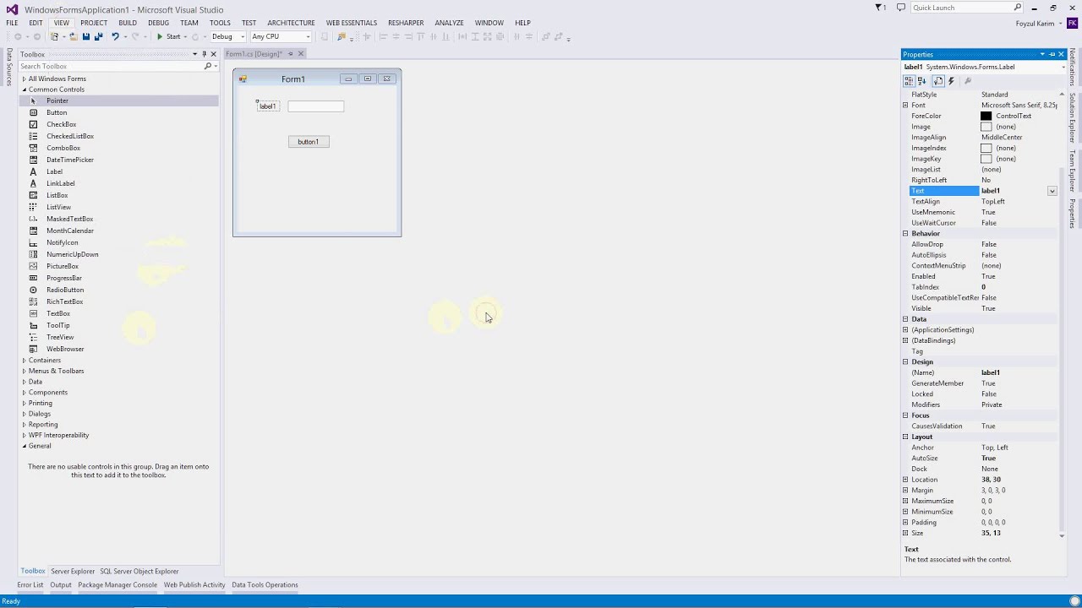Expand the Font property in Properties

pyautogui.click(x=905, y=106)
